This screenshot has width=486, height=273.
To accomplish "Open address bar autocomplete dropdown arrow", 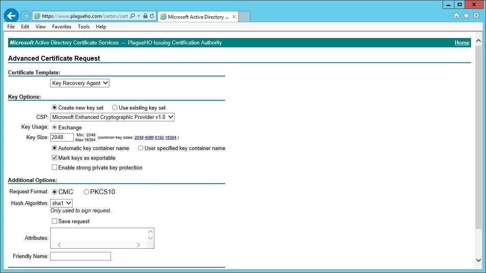I will pyautogui.click(x=139, y=16).
